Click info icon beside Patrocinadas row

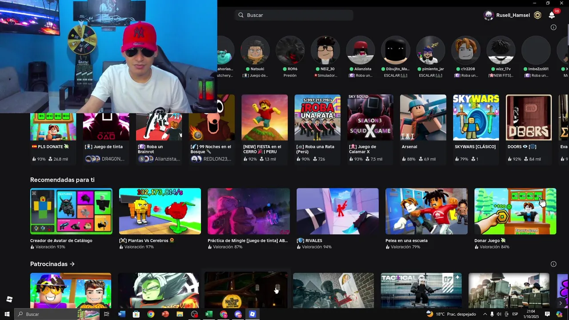pyautogui.click(x=553, y=264)
